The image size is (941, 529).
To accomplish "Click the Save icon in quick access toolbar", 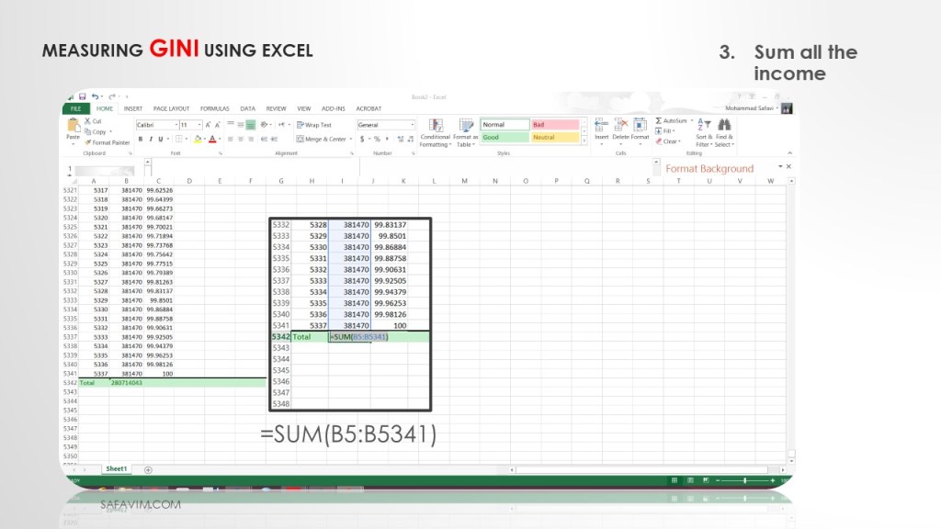I will [x=83, y=96].
